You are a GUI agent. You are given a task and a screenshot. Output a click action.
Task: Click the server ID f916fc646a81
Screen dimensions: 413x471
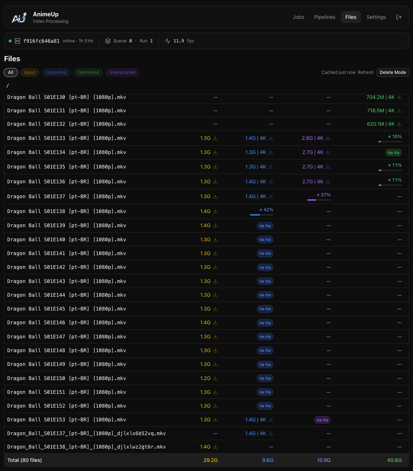click(x=42, y=41)
